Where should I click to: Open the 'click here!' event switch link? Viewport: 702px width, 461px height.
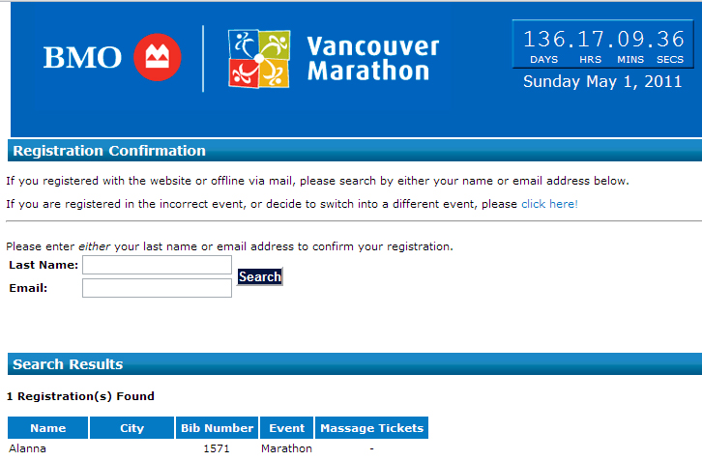coord(549,204)
